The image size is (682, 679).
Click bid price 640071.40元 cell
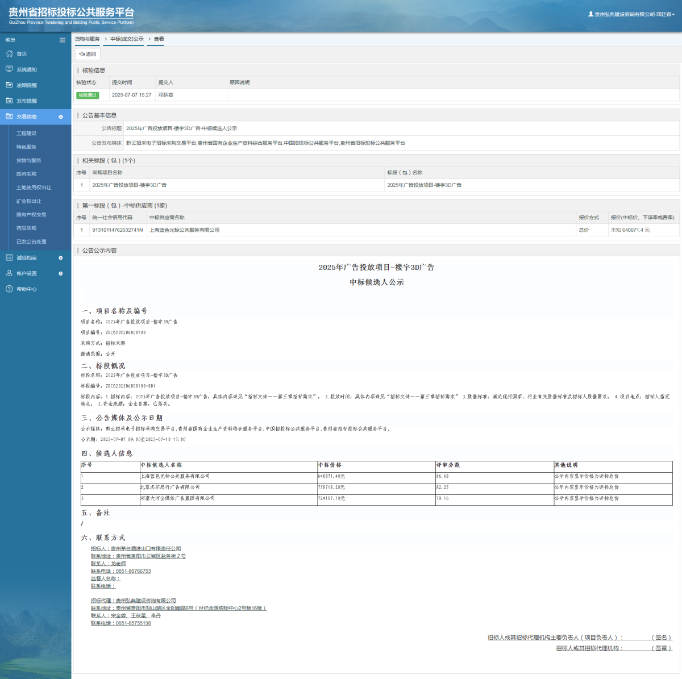[331, 476]
